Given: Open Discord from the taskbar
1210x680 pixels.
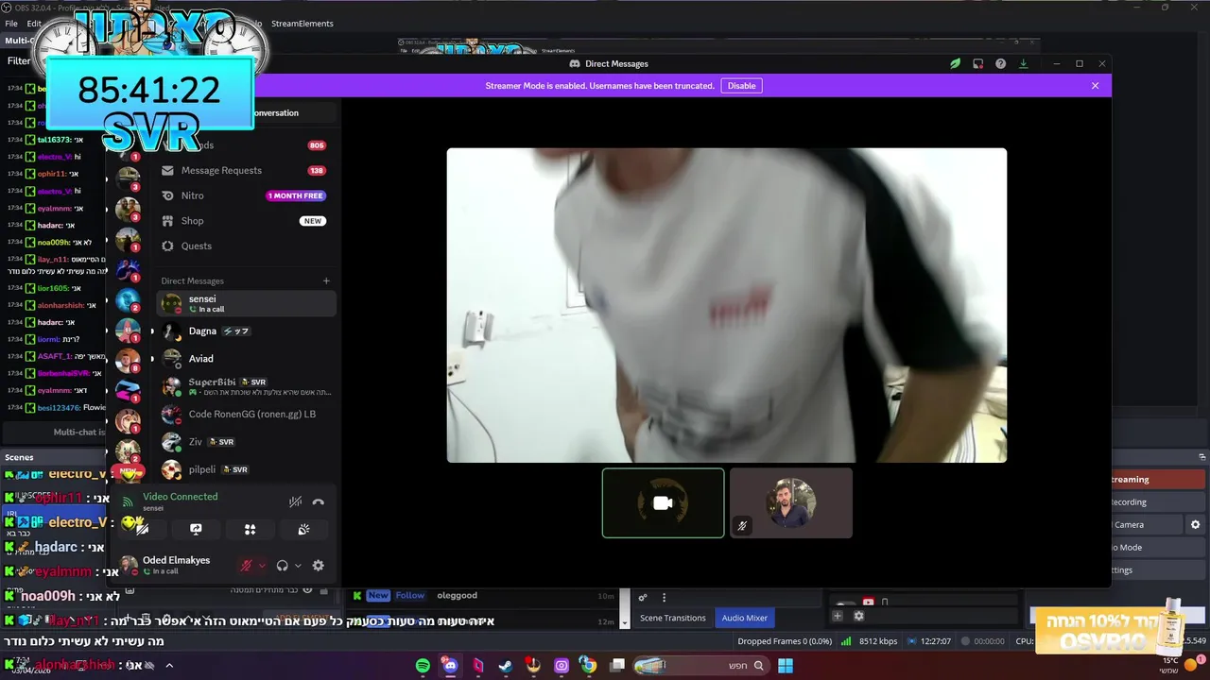Looking at the screenshot, I should point(450,666).
